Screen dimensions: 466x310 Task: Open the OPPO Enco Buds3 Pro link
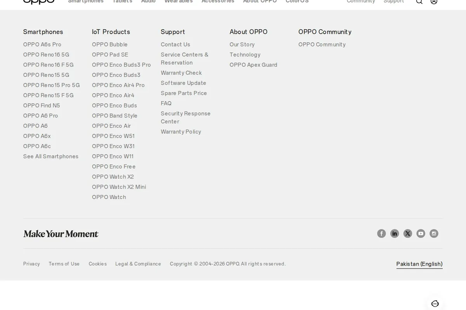tap(121, 65)
